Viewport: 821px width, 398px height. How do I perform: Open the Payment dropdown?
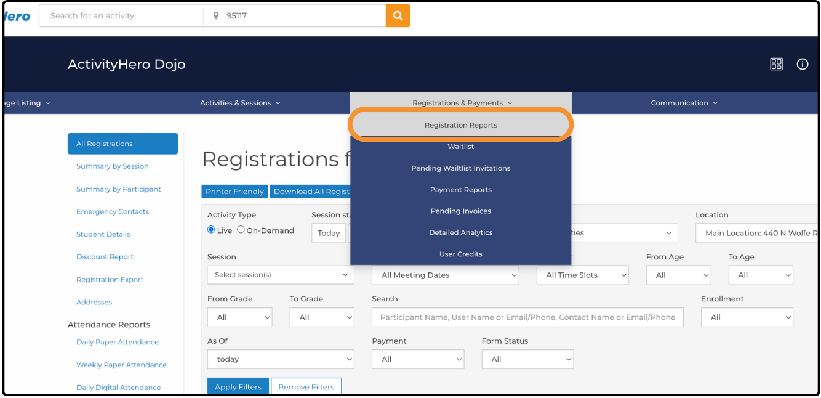(418, 359)
